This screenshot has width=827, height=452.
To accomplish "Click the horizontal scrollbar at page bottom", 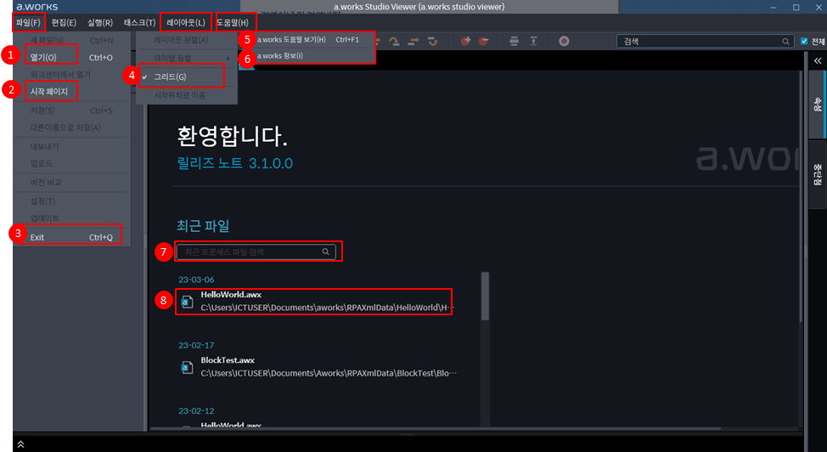I will [x=435, y=429].
